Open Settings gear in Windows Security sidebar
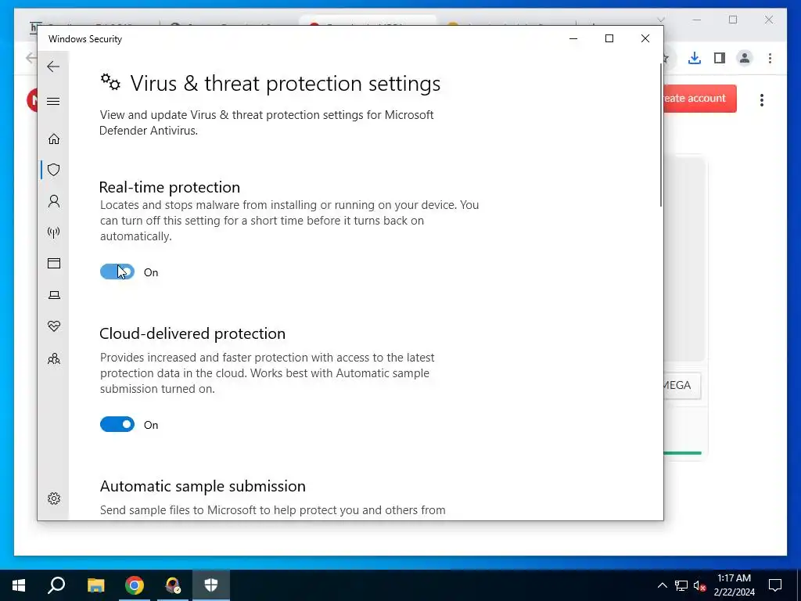Screen dimensions: 801x601 click(54, 498)
